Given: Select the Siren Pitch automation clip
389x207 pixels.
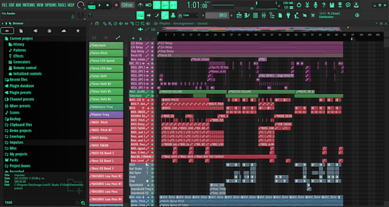Looking at the screenshot, I should (x=106, y=53).
